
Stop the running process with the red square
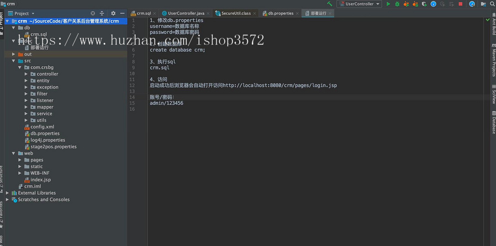click(x=461, y=4)
